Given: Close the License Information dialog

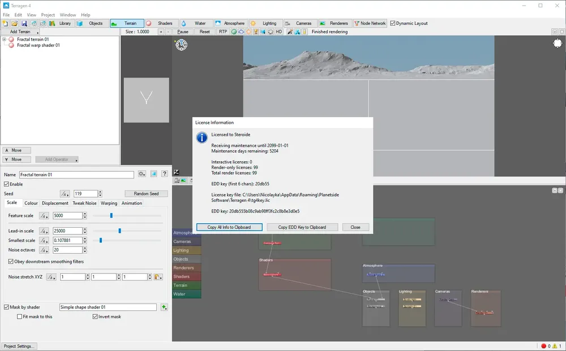Looking at the screenshot, I should [355, 227].
